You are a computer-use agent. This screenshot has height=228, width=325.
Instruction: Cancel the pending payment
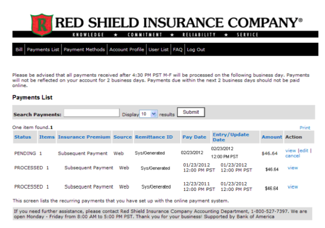click(293, 156)
